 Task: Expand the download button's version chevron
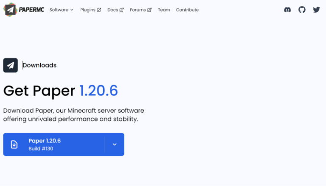point(115,144)
